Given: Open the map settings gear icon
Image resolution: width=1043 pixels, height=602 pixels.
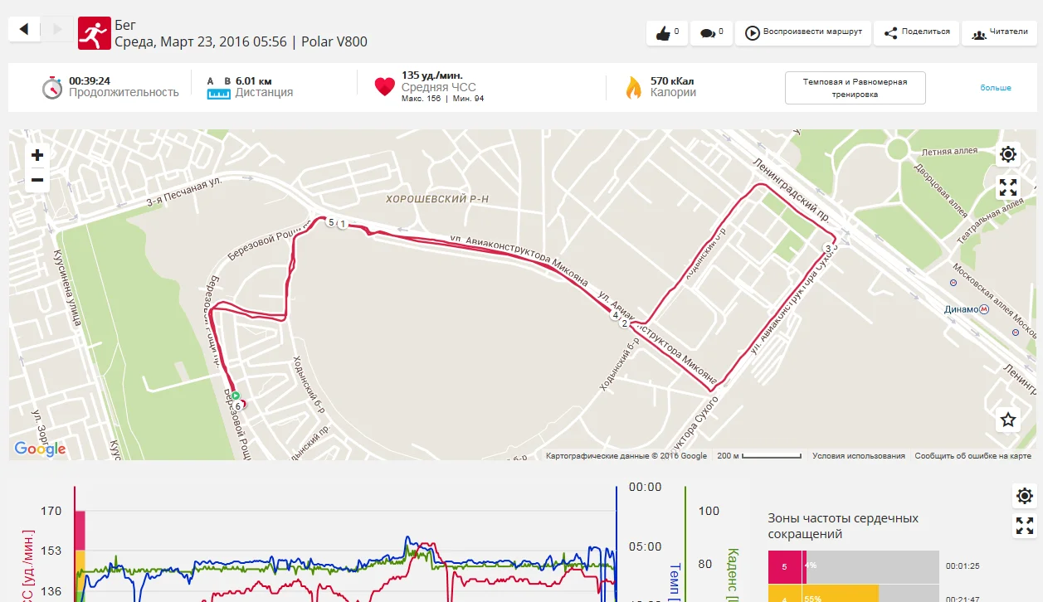Looking at the screenshot, I should click(1008, 154).
